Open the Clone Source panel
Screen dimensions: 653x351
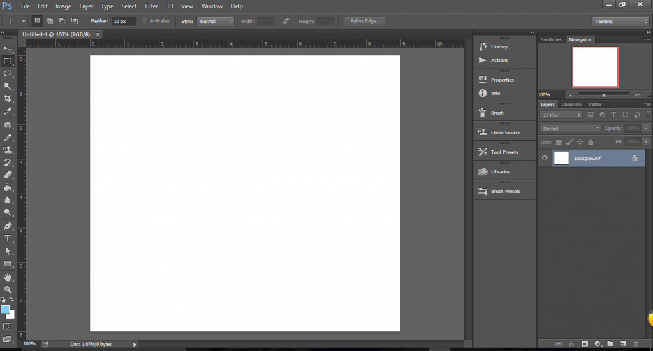click(x=504, y=133)
